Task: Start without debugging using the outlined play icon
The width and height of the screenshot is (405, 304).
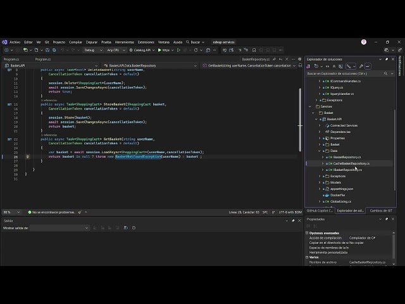Action: pyautogui.click(x=178, y=50)
